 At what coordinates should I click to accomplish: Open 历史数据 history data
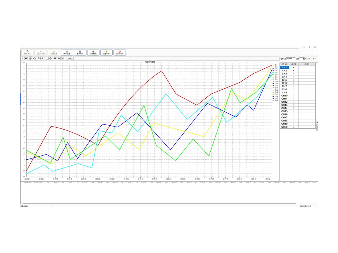click(x=93, y=53)
